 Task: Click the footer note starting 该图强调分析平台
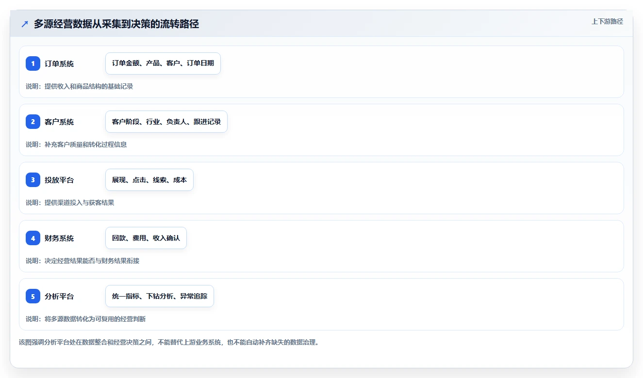[169, 342]
